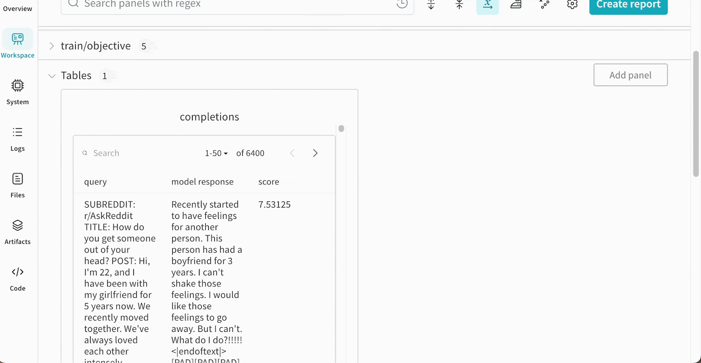Go to Overview in the sidebar

(x=16, y=8)
